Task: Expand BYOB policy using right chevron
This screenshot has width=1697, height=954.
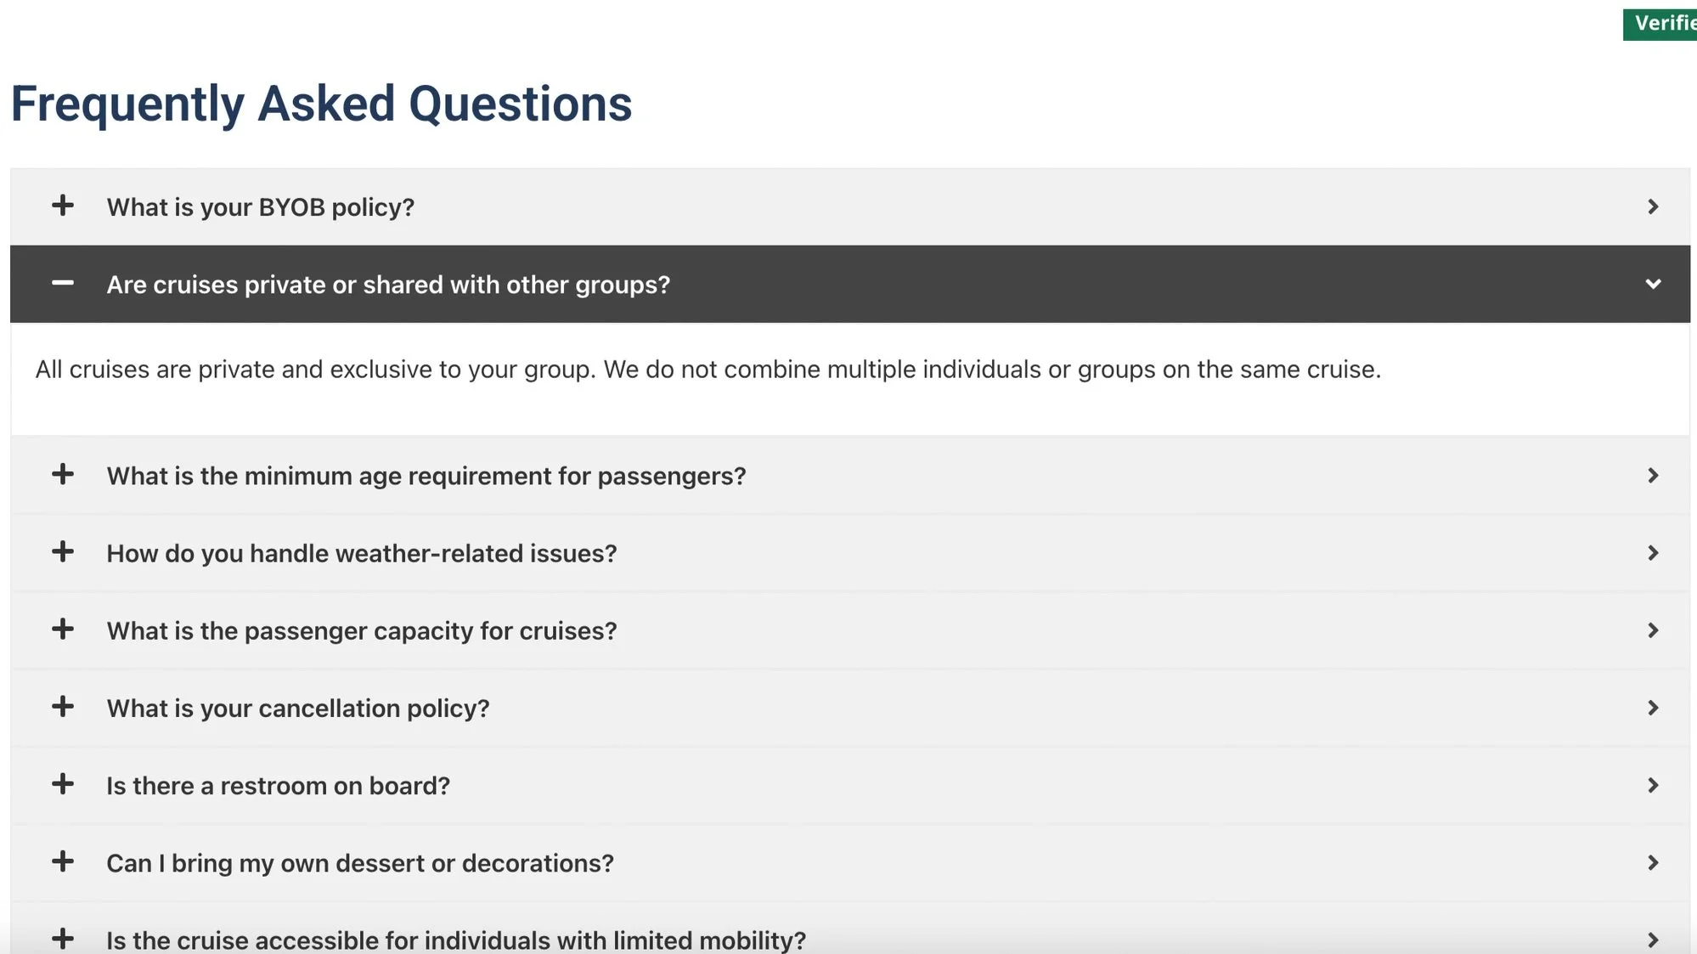Action: click(x=1652, y=206)
